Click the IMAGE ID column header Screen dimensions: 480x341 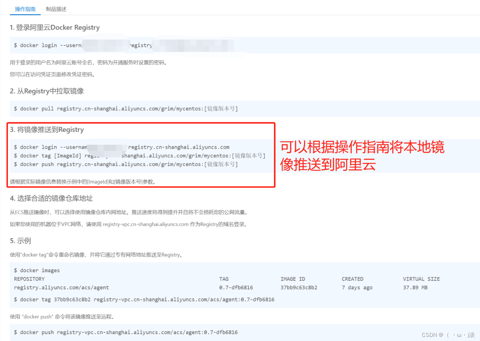293,279
